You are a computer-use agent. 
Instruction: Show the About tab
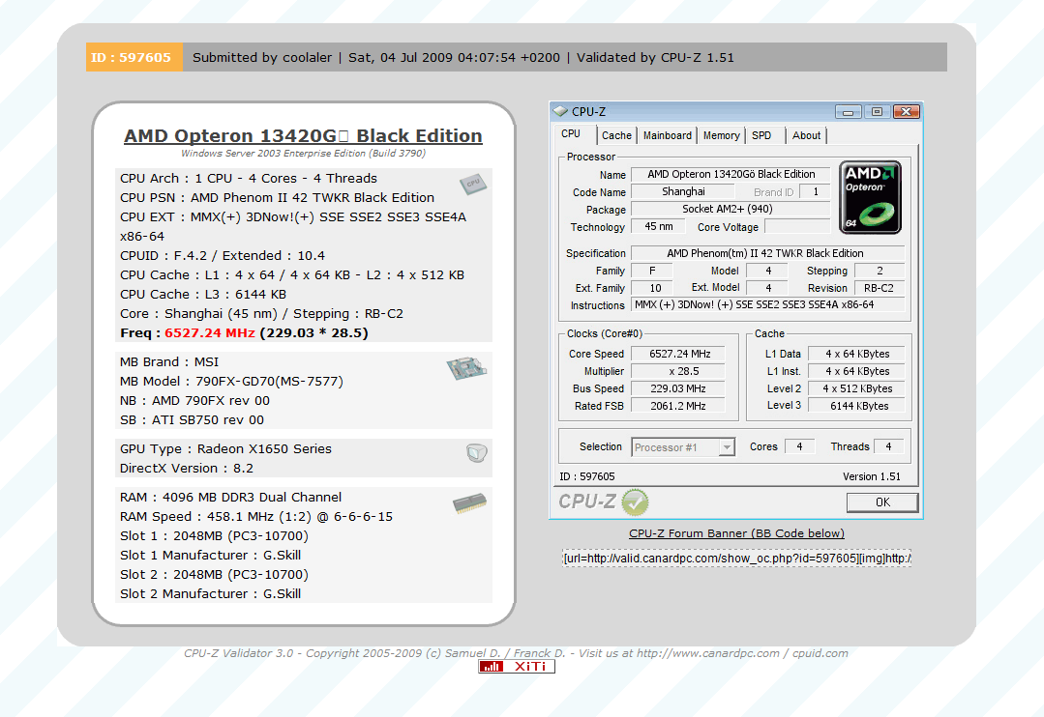pos(806,135)
